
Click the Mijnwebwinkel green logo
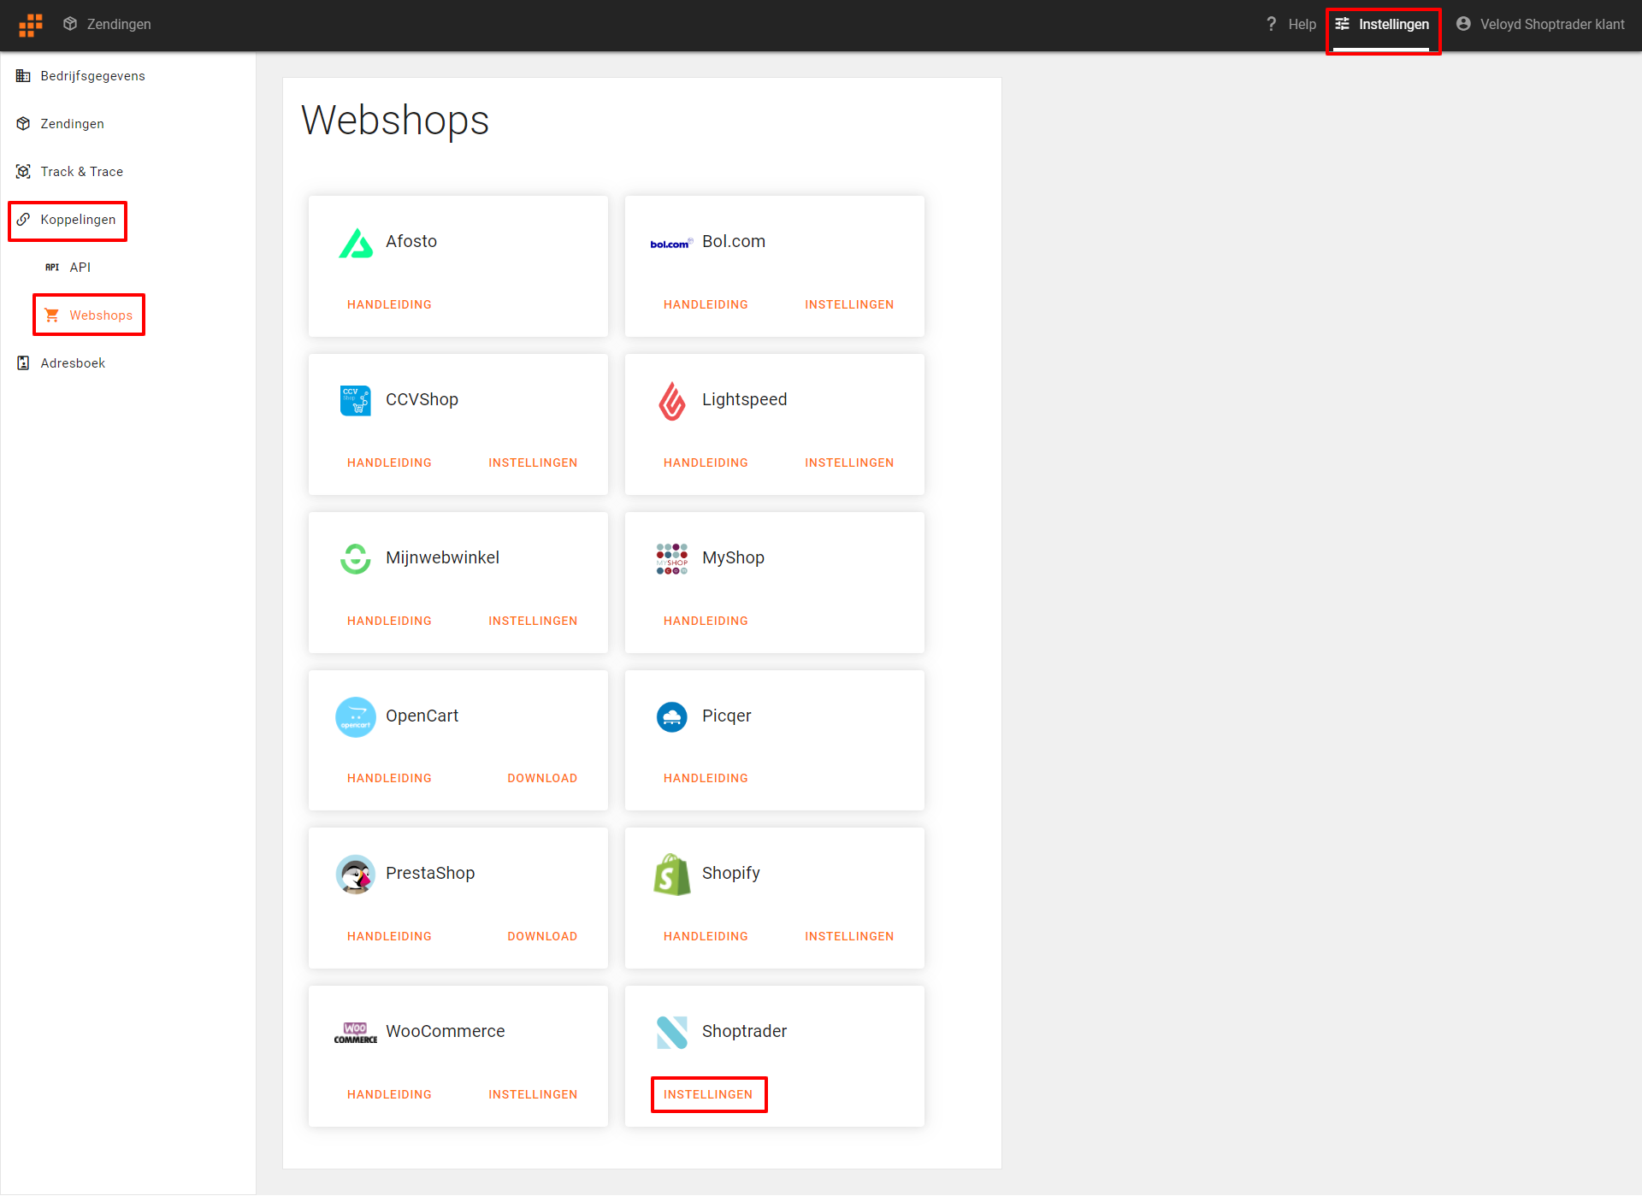pos(356,558)
